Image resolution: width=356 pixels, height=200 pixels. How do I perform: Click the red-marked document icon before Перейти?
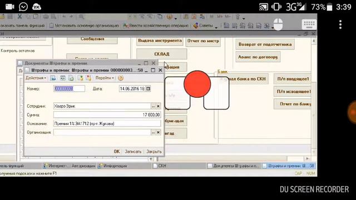88,78
